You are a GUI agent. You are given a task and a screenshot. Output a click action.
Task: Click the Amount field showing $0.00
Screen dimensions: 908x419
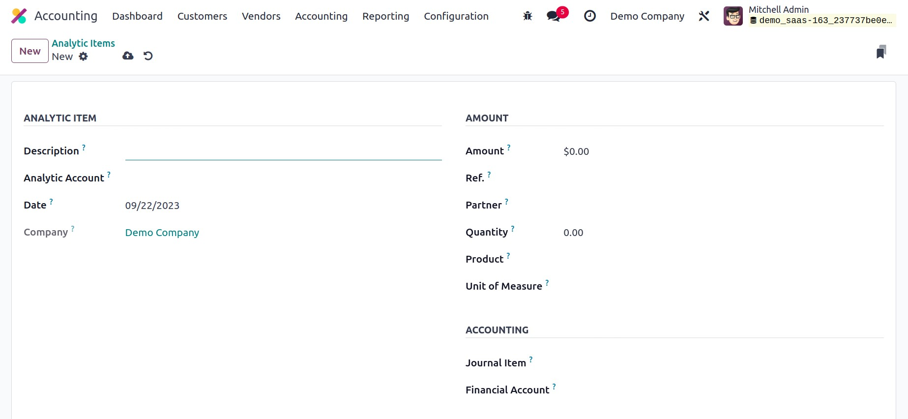click(x=576, y=151)
